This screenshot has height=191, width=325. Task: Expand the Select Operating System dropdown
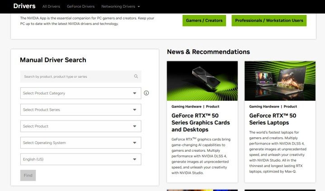[80, 143]
